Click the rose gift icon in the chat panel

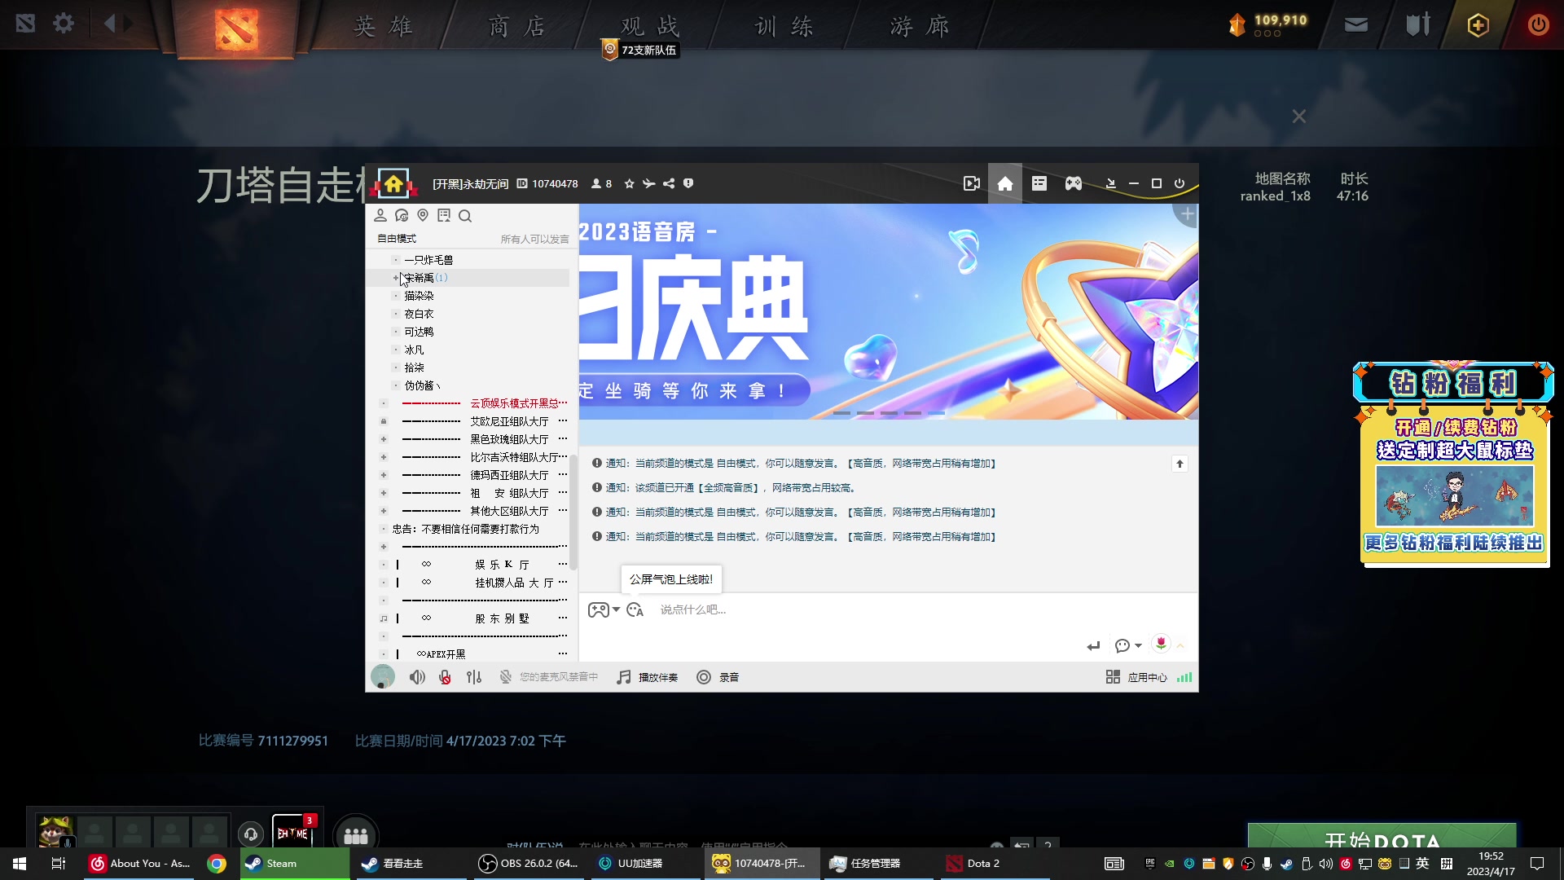coord(1161,643)
